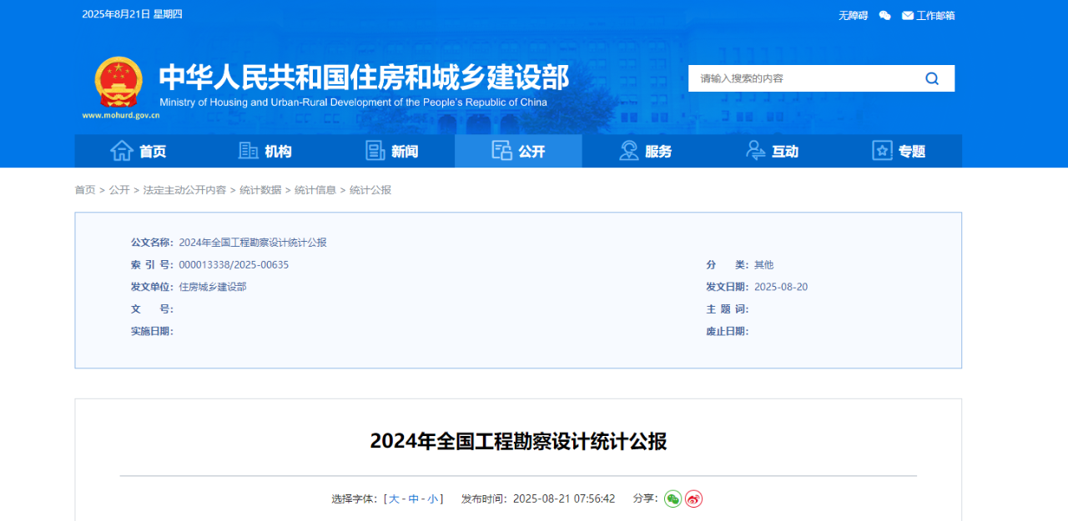The height and width of the screenshot is (521, 1068).
Task: Open the 机构 navigation menu
Action: coord(264,151)
